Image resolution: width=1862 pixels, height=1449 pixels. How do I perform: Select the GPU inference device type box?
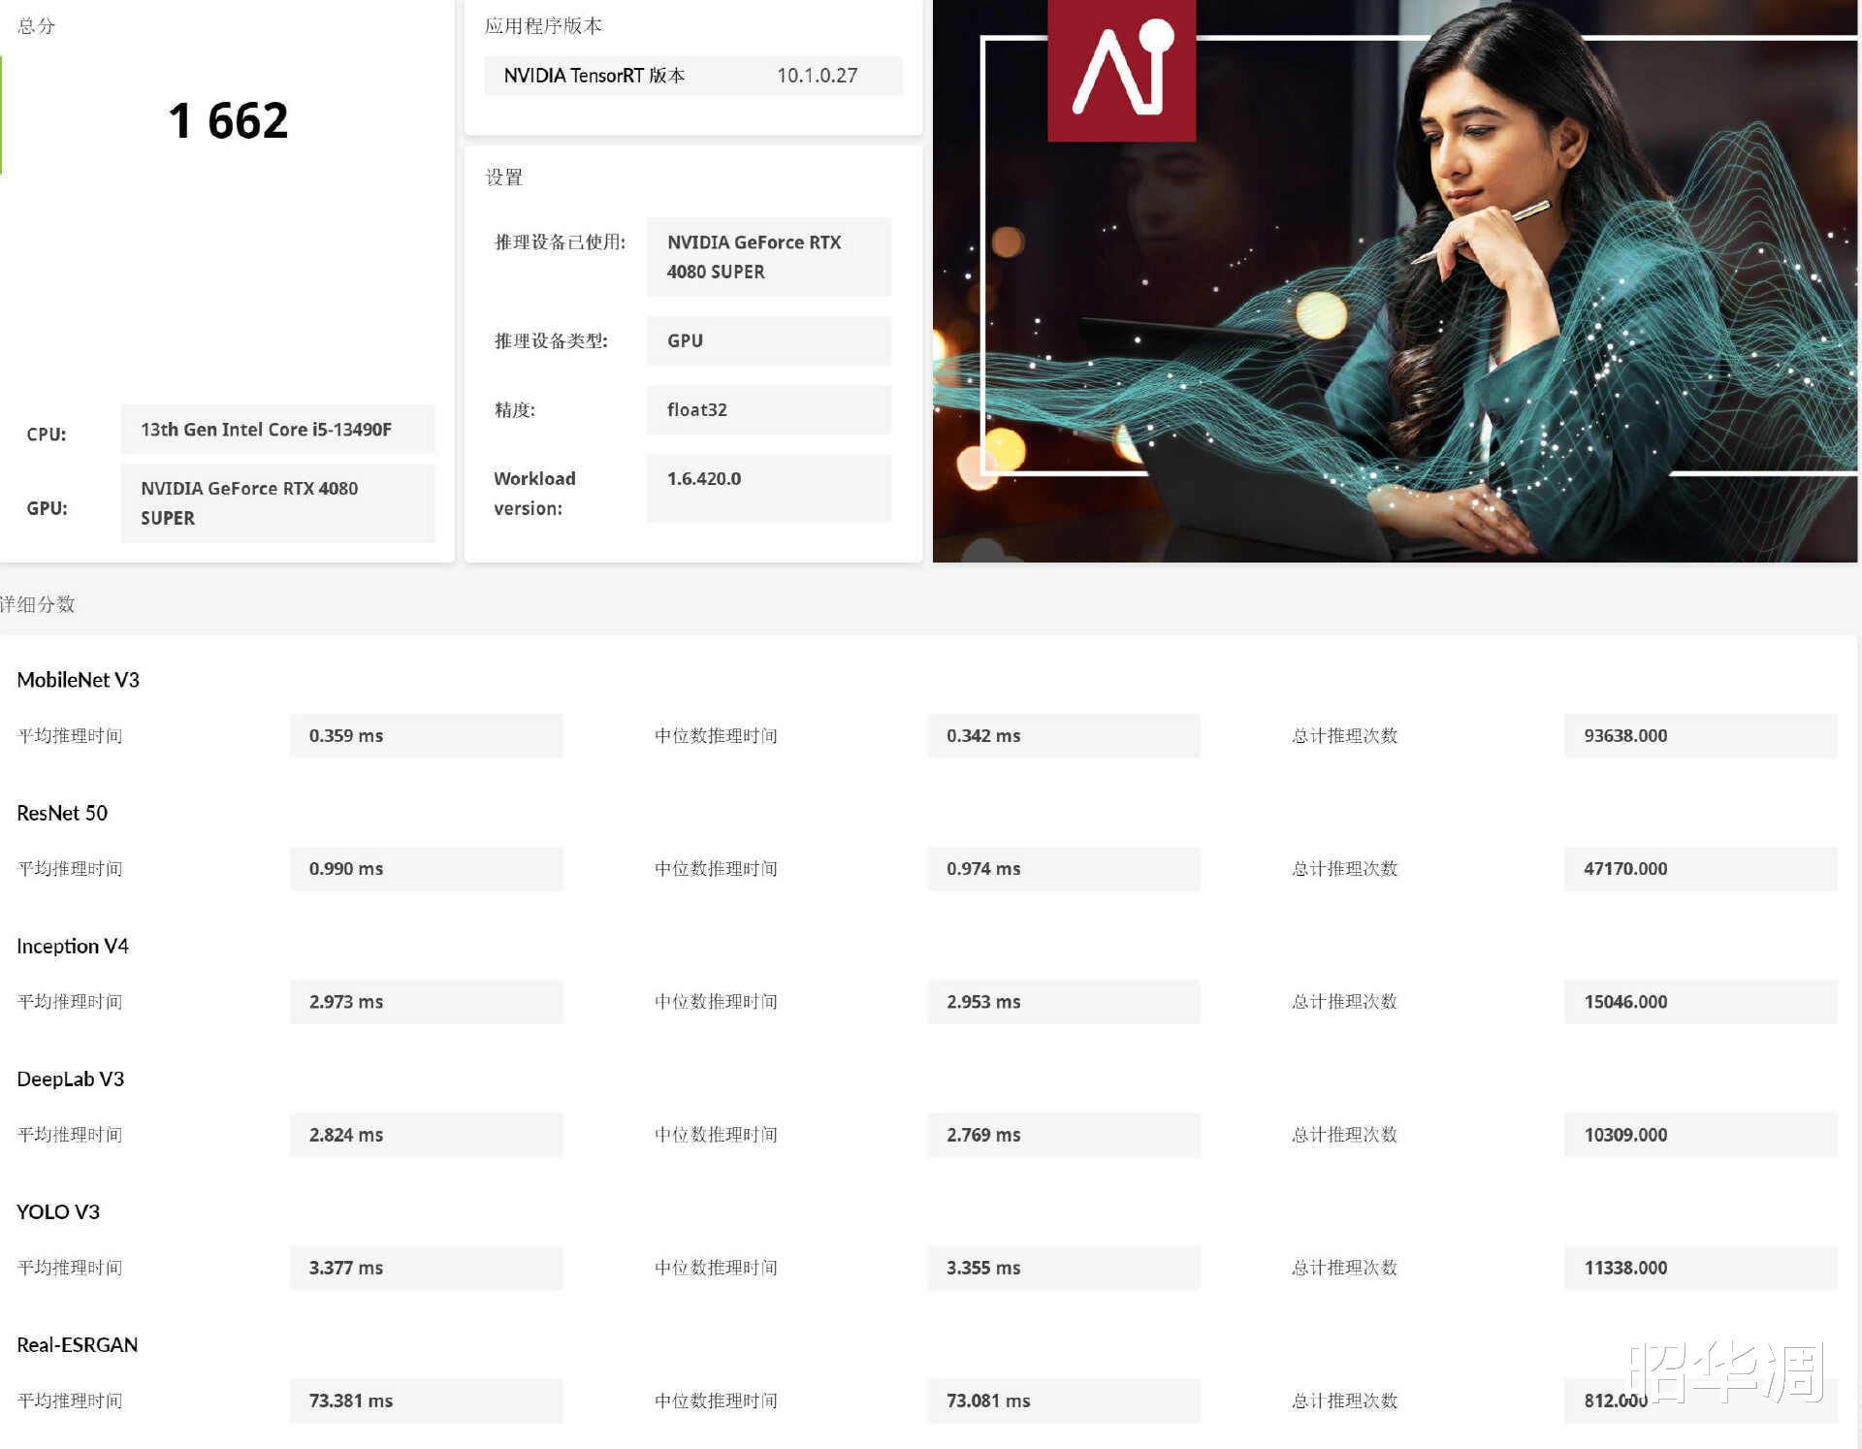767,340
